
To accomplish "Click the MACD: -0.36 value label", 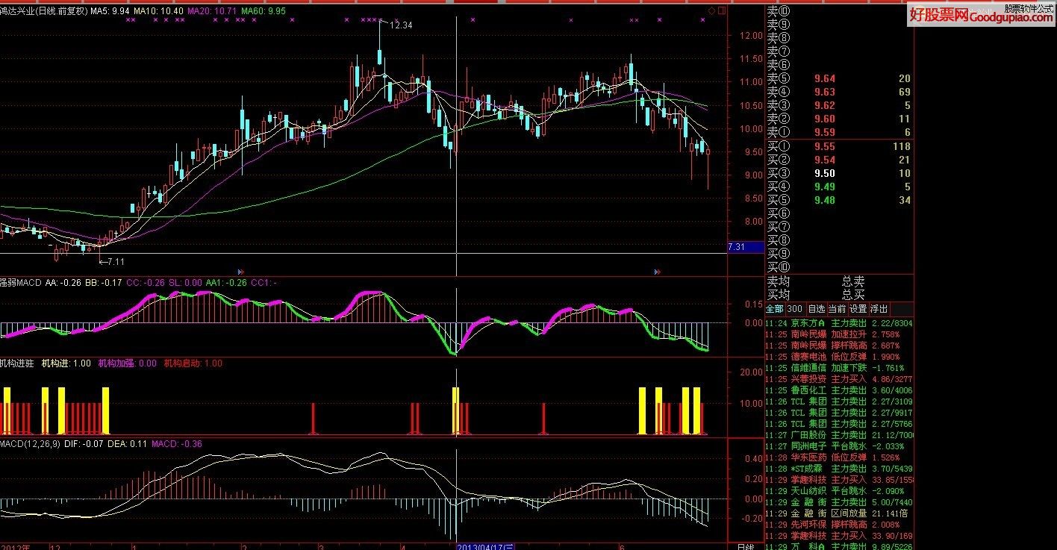I will [x=177, y=443].
